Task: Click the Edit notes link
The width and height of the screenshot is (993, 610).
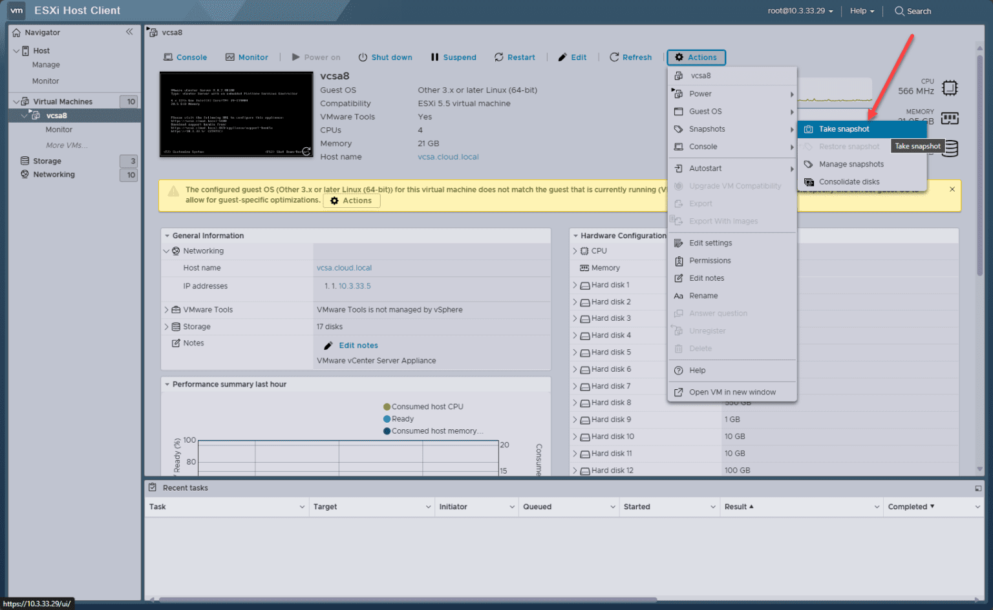Action: pos(358,345)
